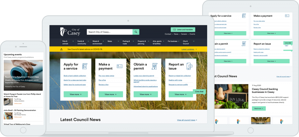Click the News link in laptop header
This screenshot has width=299, height=137.
pos(176,34)
